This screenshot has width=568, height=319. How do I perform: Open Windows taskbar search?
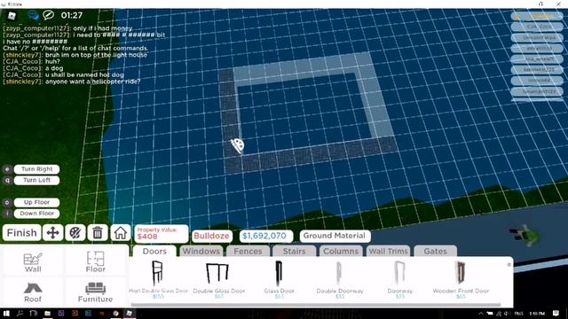(x=20, y=313)
